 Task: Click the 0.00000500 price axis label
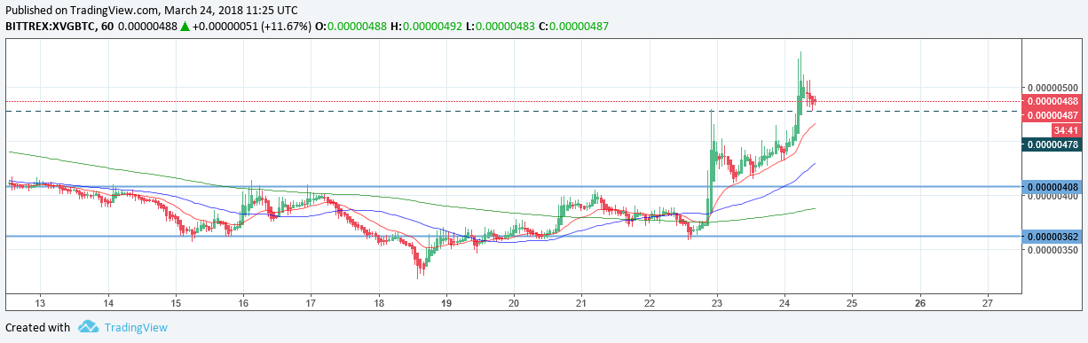pyautogui.click(x=1053, y=88)
